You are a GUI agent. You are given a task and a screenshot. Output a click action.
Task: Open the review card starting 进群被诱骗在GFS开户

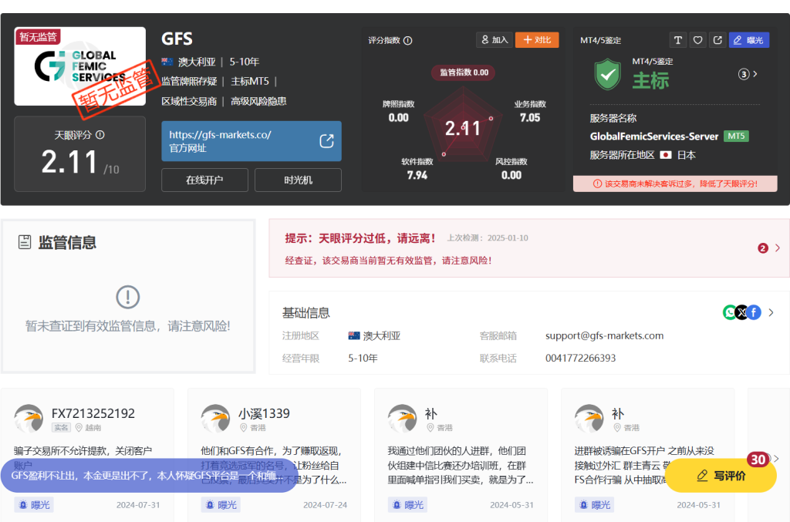pyautogui.click(x=647, y=456)
